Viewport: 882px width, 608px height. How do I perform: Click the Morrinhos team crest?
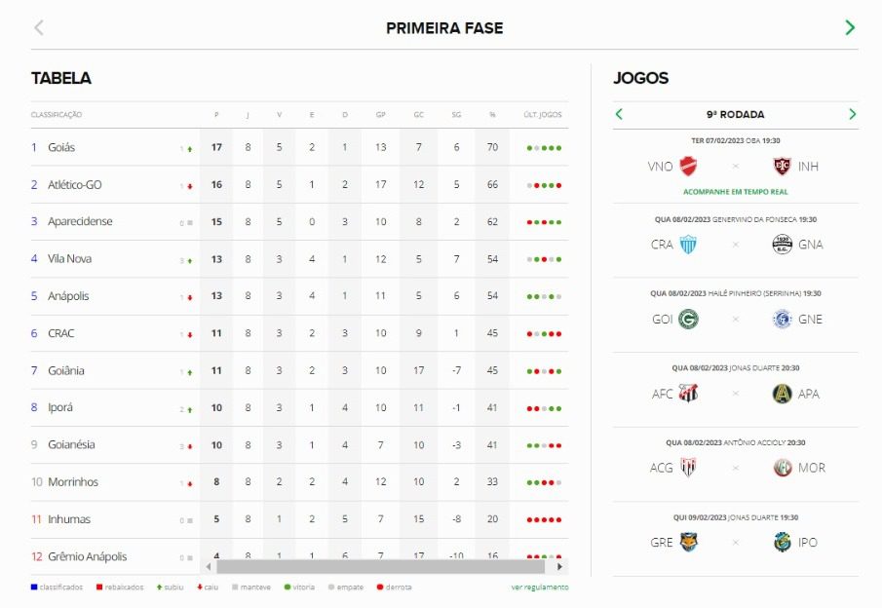[x=782, y=468]
